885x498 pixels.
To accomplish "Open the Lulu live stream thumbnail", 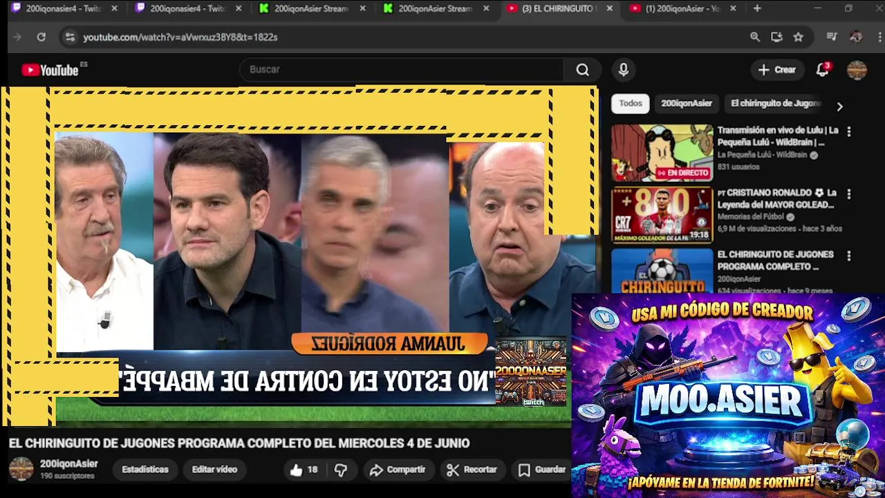I will [662, 153].
